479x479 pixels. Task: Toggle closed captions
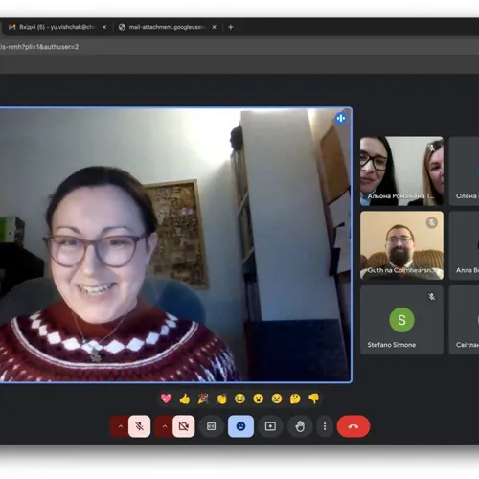tap(212, 426)
